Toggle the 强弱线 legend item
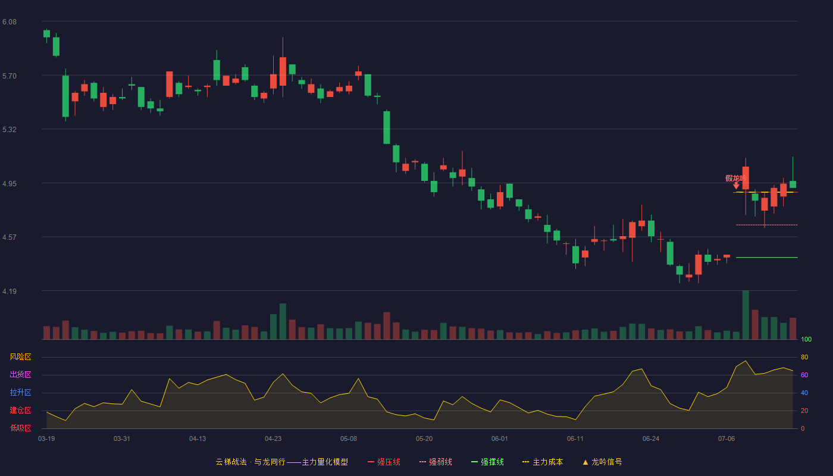The height and width of the screenshot is (476, 833). (436, 462)
